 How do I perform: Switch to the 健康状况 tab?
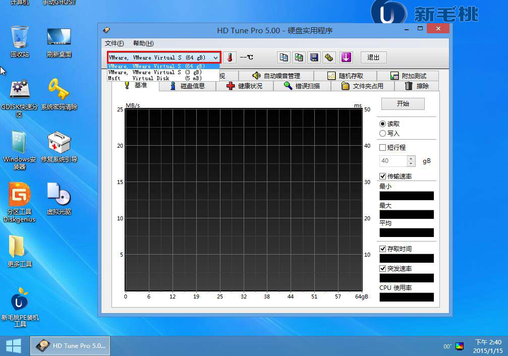[x=245, y=86]
